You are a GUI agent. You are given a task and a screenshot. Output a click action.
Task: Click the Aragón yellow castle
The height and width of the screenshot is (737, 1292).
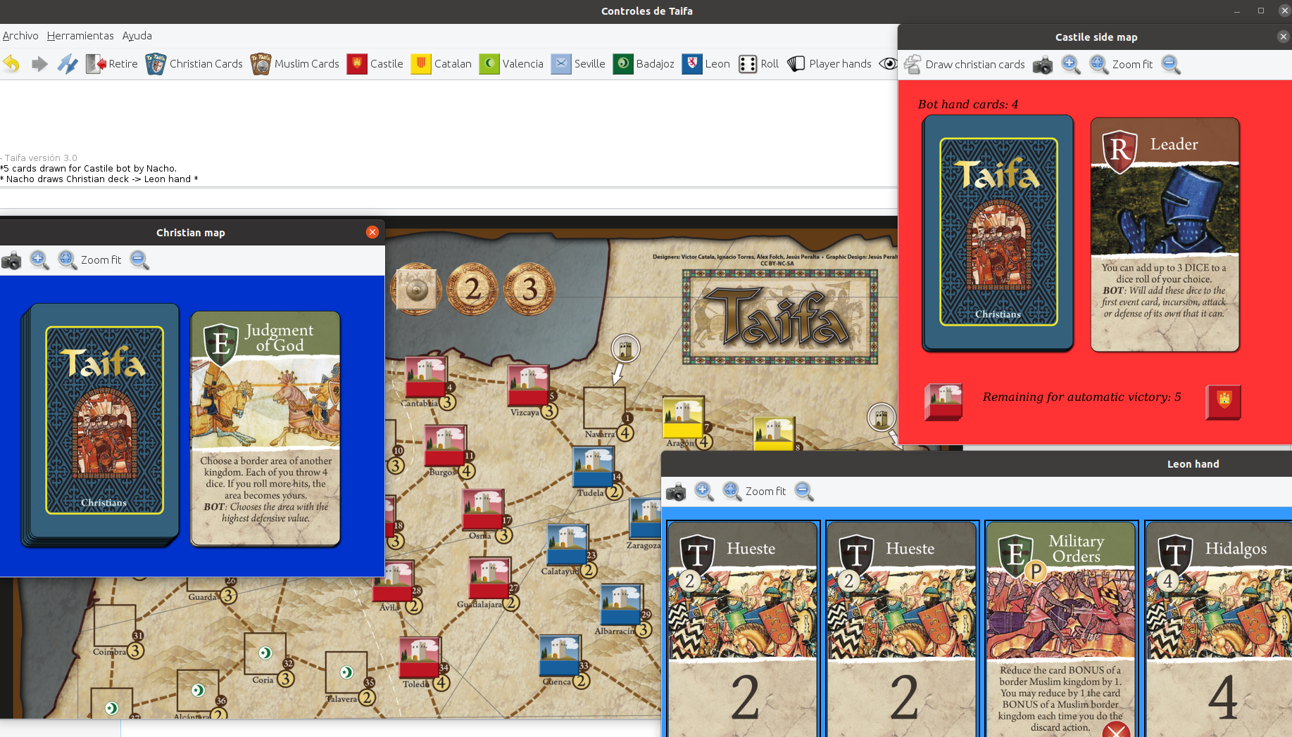click(x=683, y=418)
